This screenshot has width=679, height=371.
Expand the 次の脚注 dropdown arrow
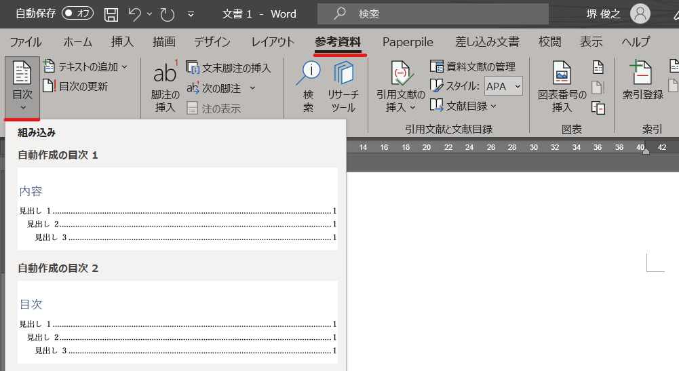coord(252,88)
